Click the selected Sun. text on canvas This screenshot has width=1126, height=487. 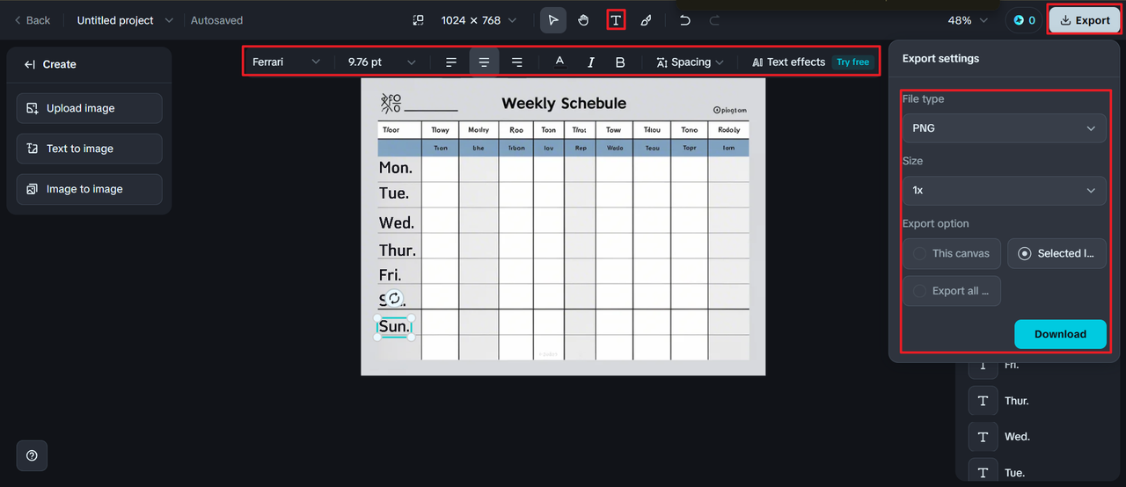tap(394, 326)
